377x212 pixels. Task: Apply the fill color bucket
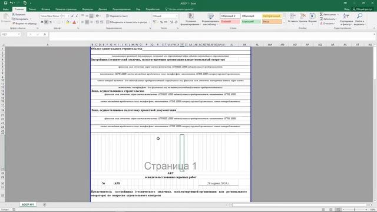pyautogui.click(x=68, y=22)
